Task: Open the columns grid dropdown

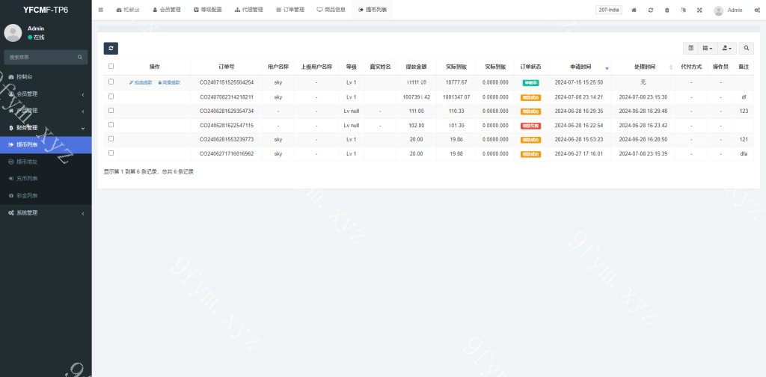Action: click(x=708, y=48)
